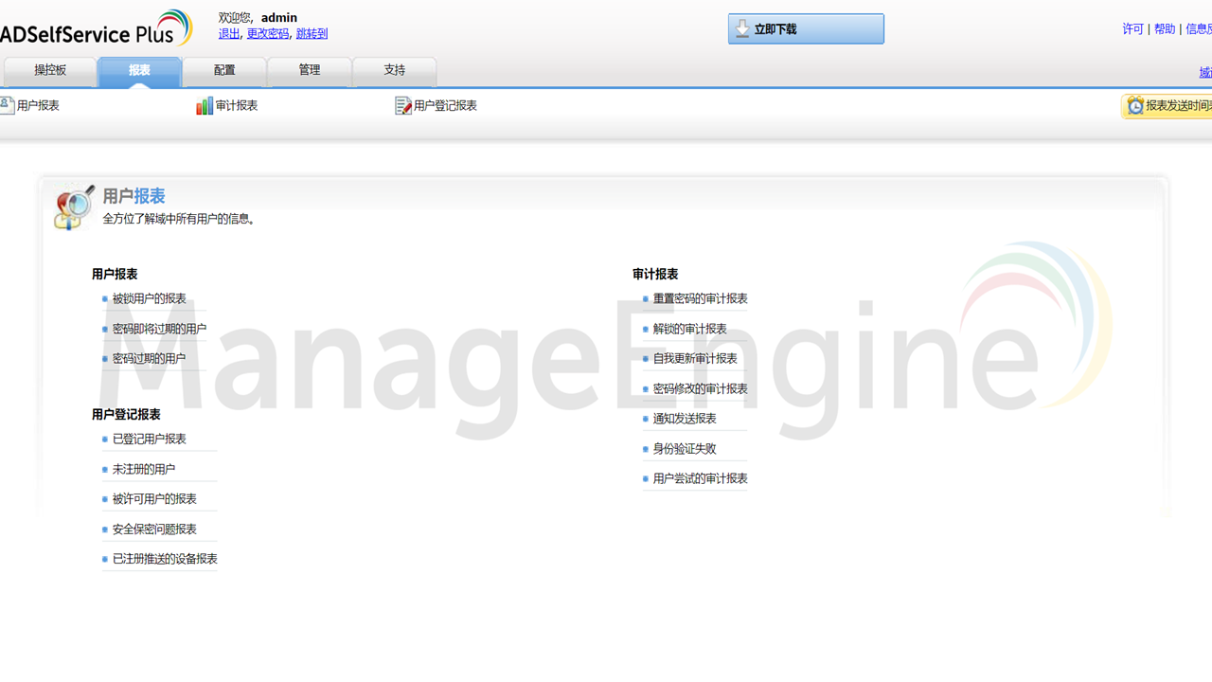Open the 被锁用户的报表 report
The width and height of the screenshot is (1212, 682).
(x=148, y=297)
